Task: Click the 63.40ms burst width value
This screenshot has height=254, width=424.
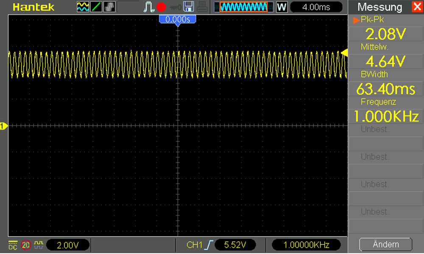Action: click(x=386, y=89)
